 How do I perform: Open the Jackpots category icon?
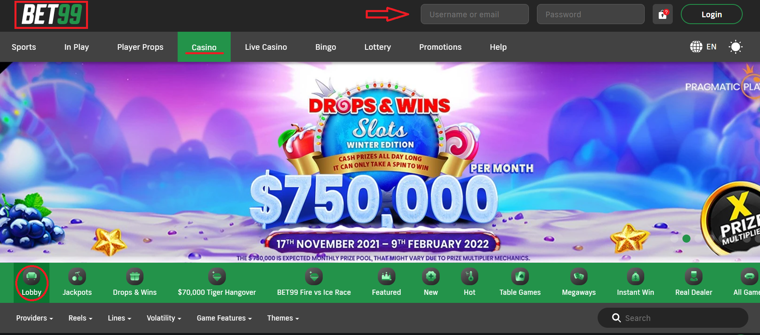77,276
